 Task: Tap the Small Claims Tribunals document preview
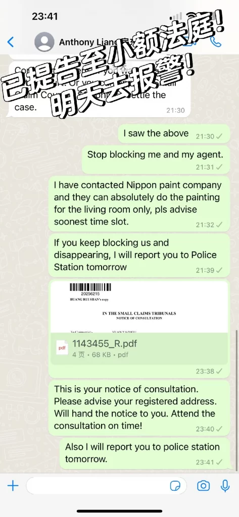point(139,307)
